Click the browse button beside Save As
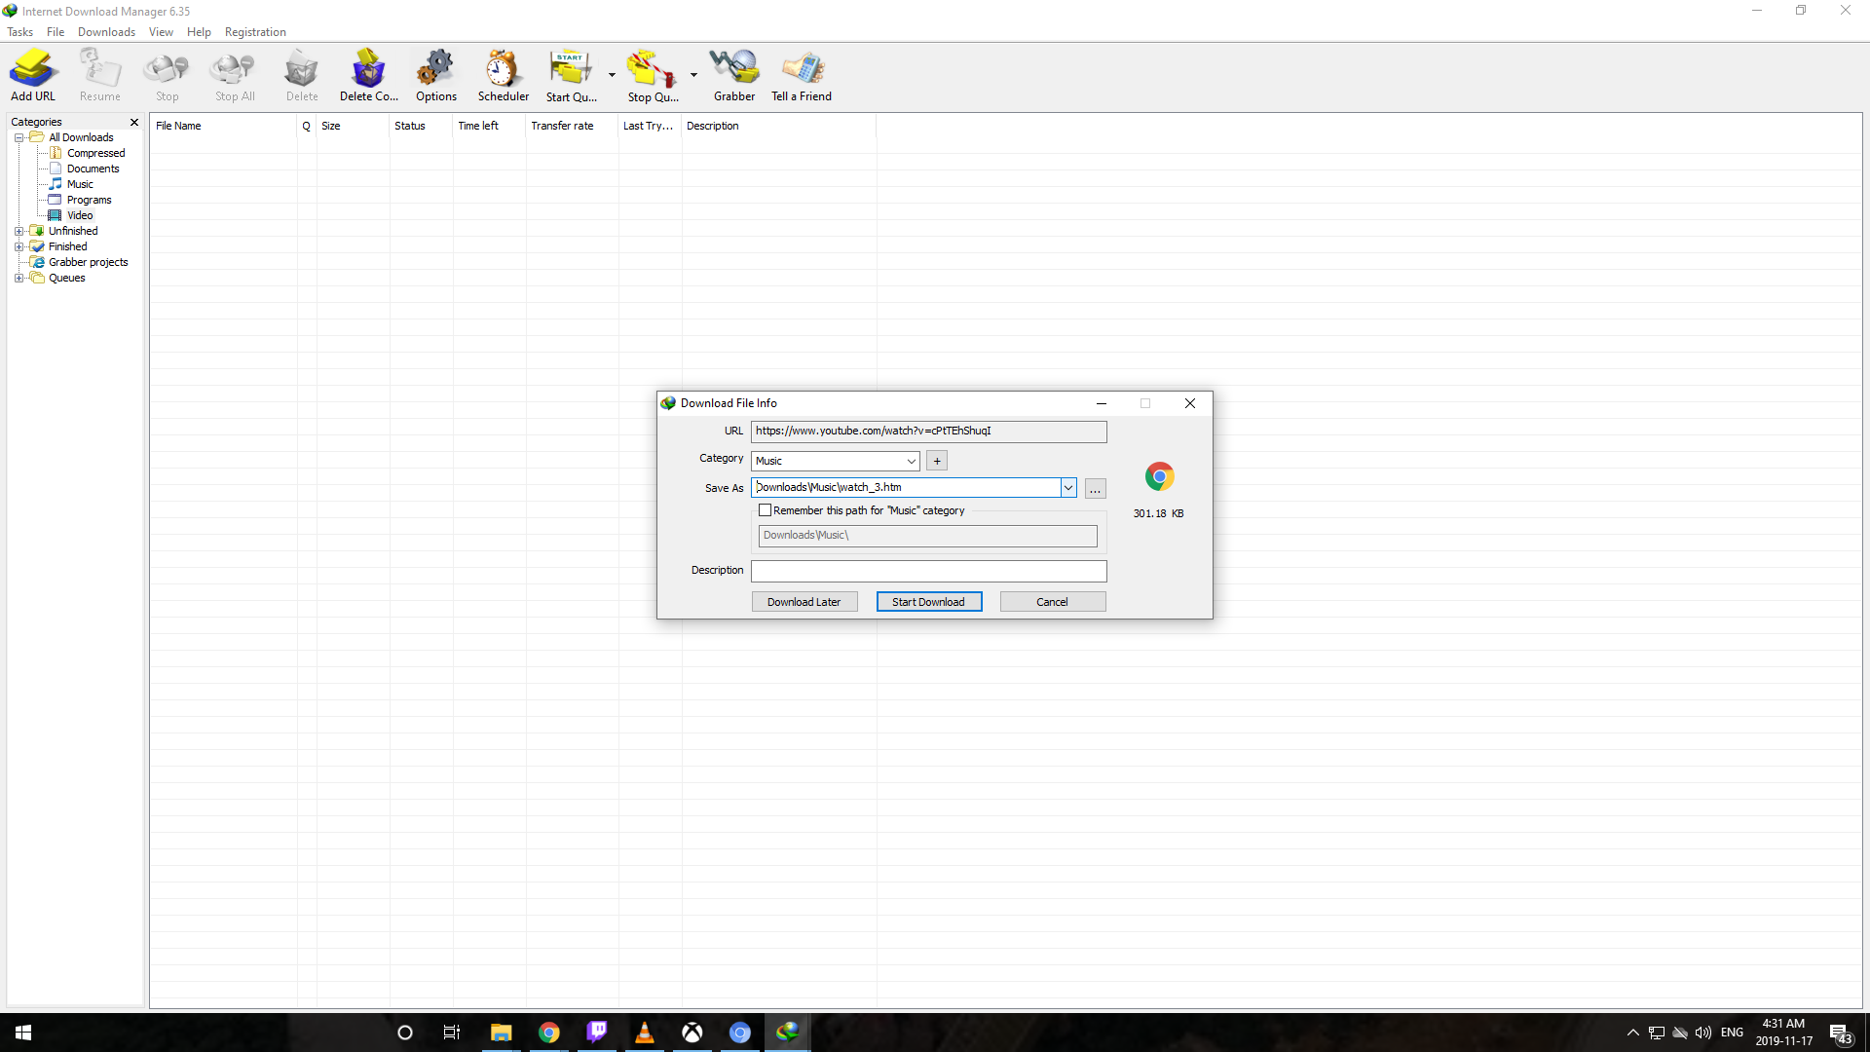The image size is (1870, 1052). click(x=1096, y=489)
